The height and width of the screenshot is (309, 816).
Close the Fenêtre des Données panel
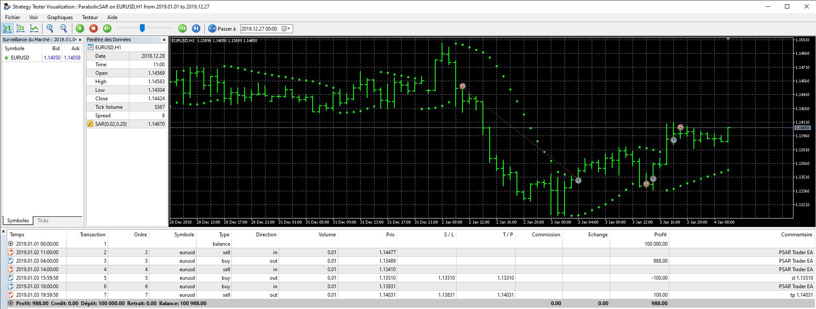(164, 40)
